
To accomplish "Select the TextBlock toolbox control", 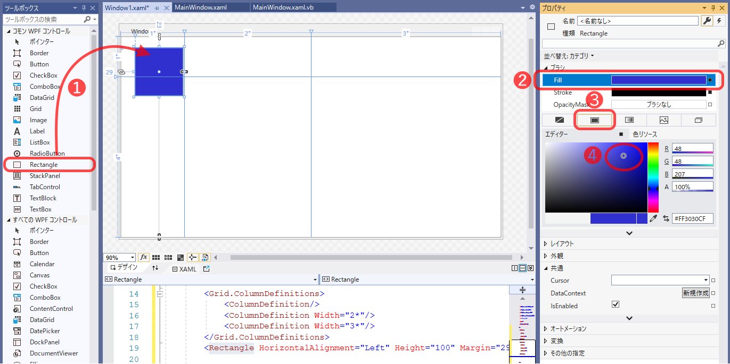I will (x=43, y=198).
